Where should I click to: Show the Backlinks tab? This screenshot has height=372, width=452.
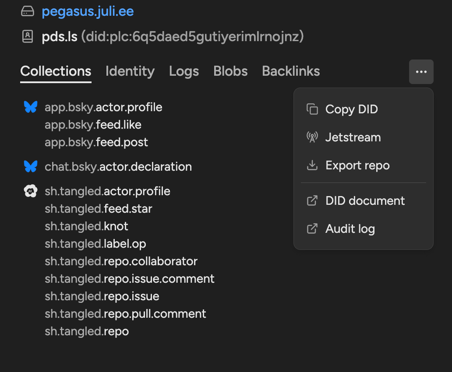291,71
